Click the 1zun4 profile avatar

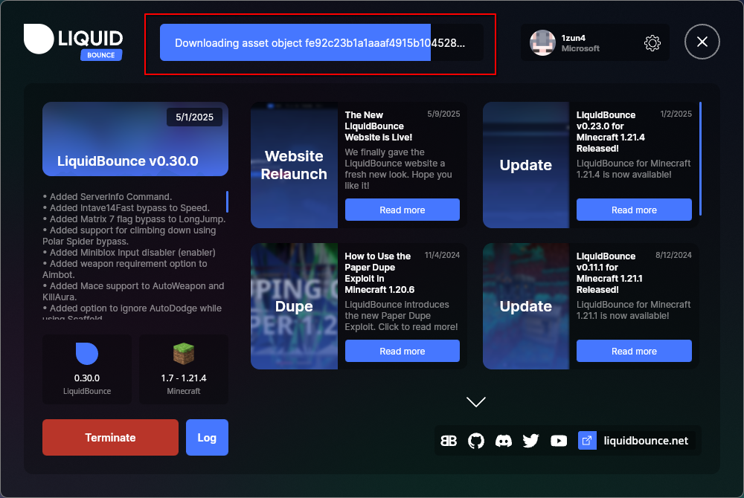(x=542, y=42)
